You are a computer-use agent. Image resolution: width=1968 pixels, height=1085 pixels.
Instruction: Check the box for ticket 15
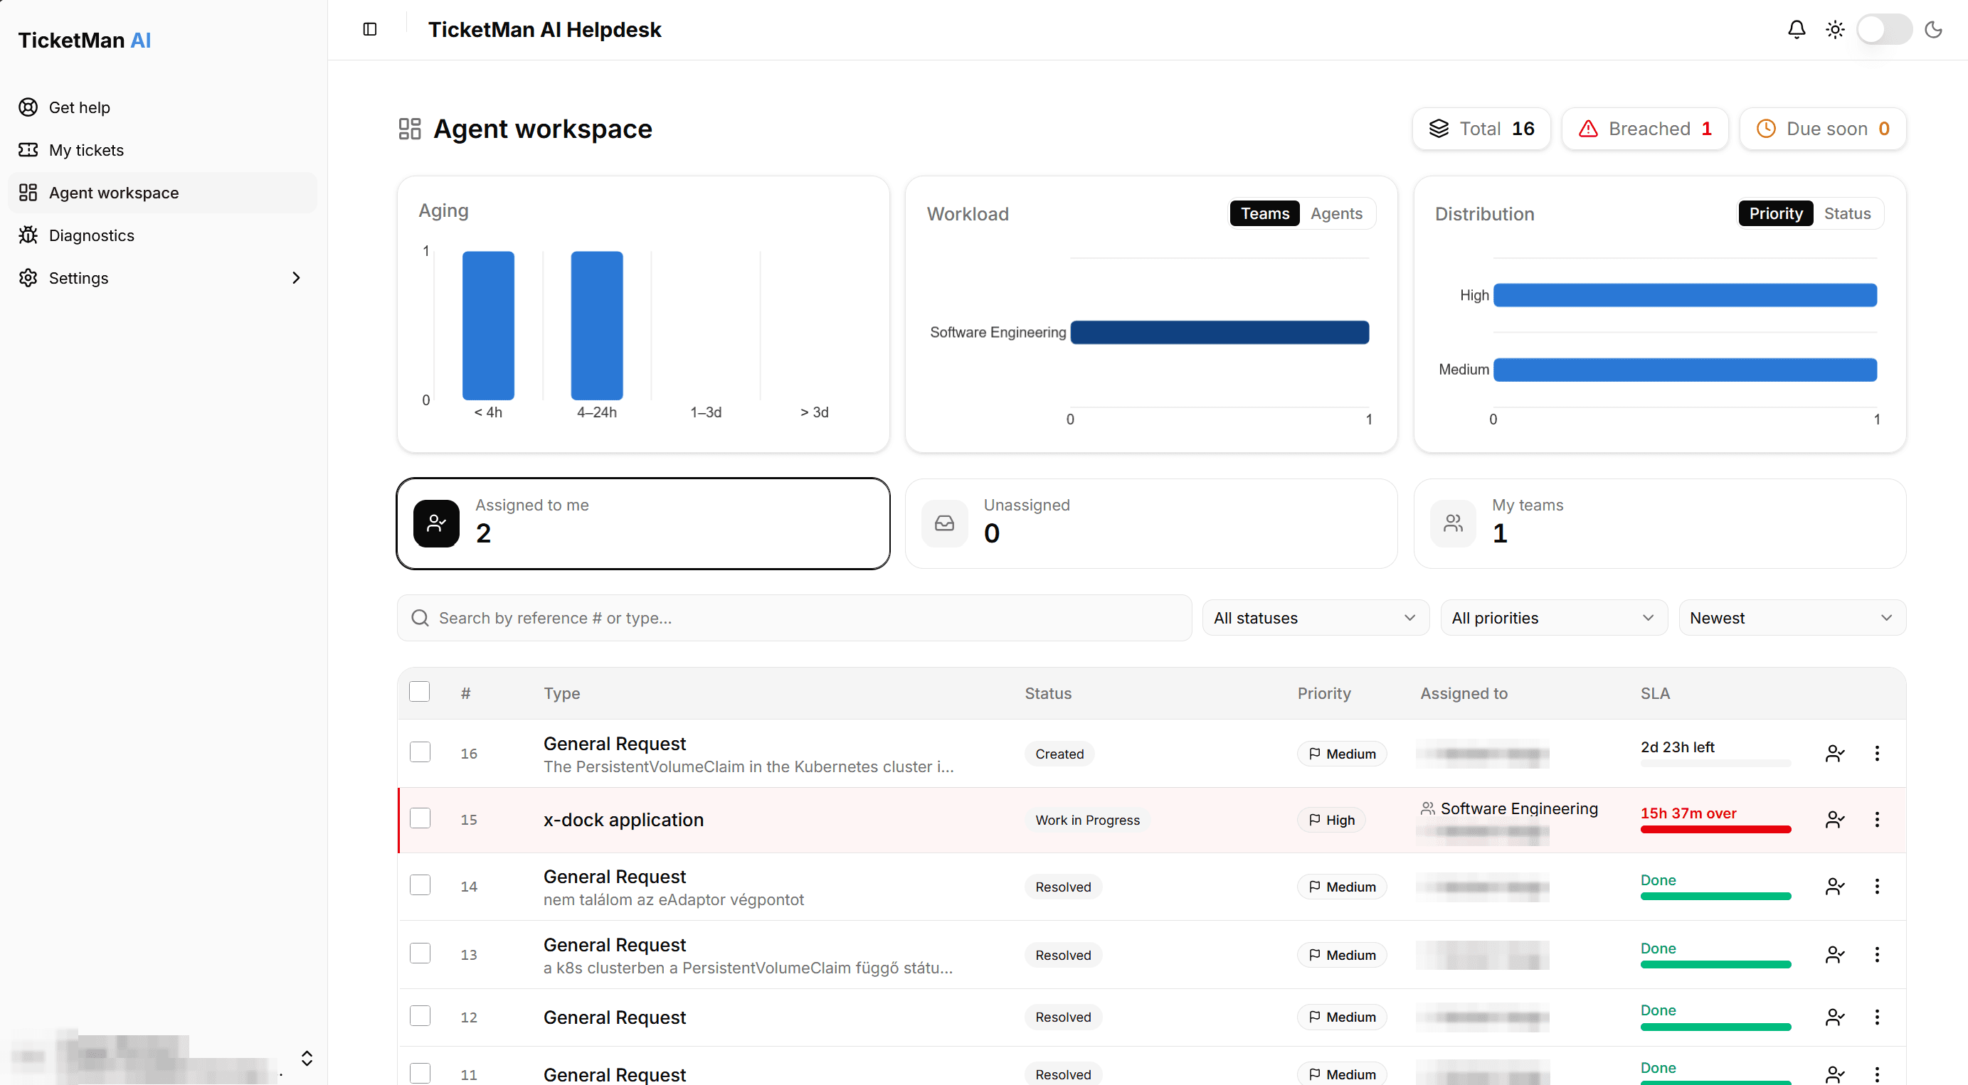pyautogui.click(x=419, y=818)
